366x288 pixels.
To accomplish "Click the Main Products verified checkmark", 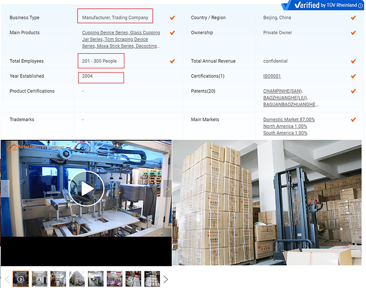I will [172, 33].
